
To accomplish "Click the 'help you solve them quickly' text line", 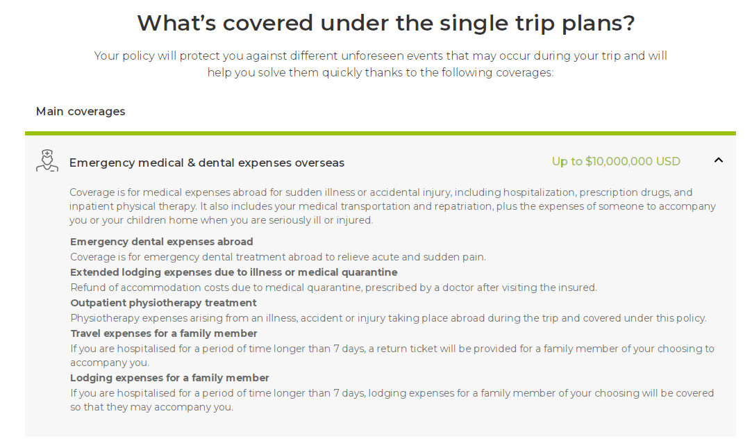I will coord(381,73).
